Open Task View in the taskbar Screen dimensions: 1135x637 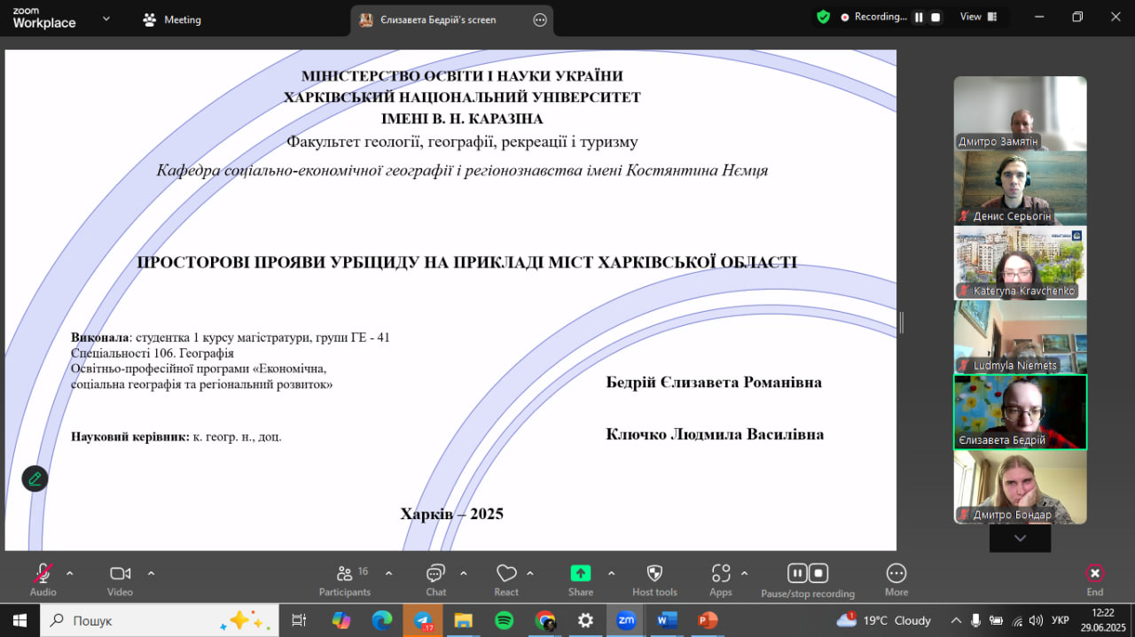click(x=299, y=620)
